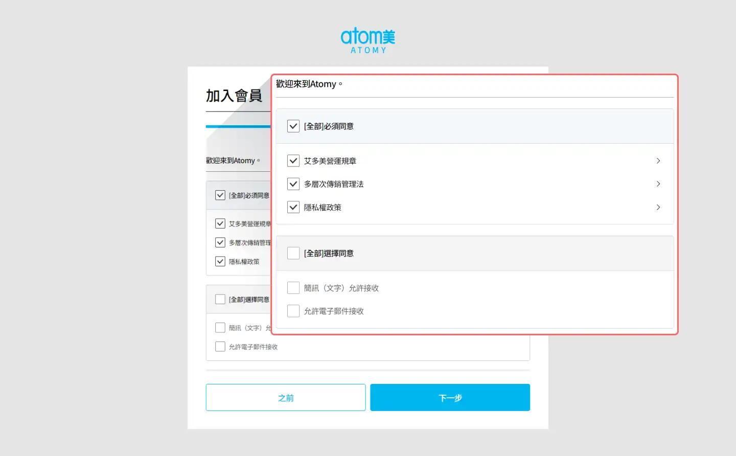Check small [全部]選擇同意 box in background form
The image size is (736, 456).
click(220, 300)
